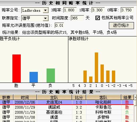Expand the 联赛指定 德甲 dropdown arrow
Viewport: 137px width, 122px height.
click(x=46, y=18)
